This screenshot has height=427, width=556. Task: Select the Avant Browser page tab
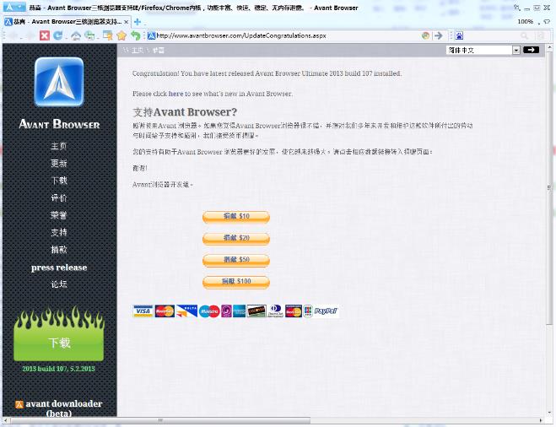click(67, 22)
